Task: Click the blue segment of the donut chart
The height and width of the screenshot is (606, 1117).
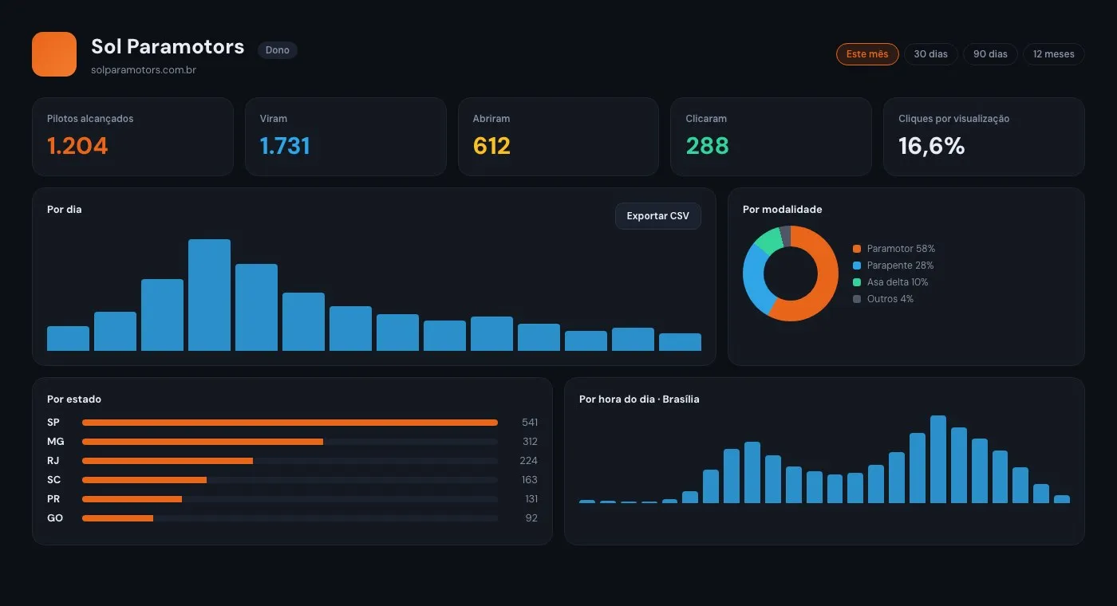Action: pyautogui.click(x=754, y=279)
